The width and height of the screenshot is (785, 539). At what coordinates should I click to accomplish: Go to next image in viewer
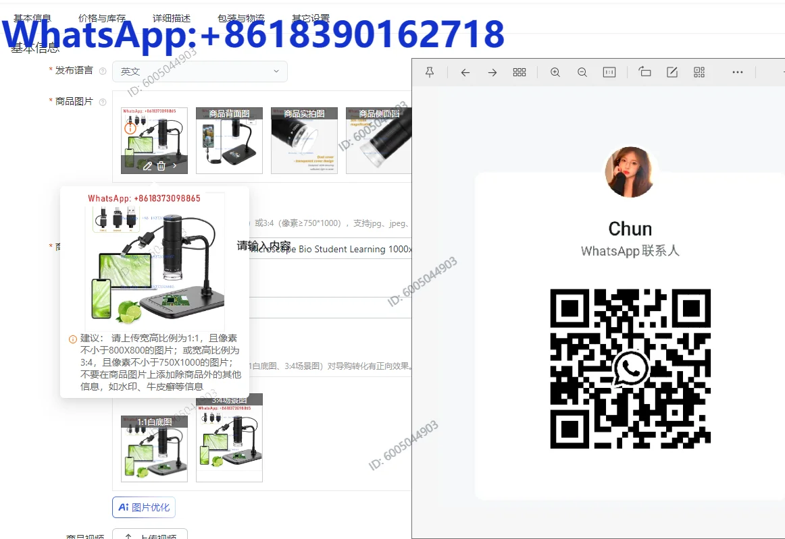(x=492, y=72)
